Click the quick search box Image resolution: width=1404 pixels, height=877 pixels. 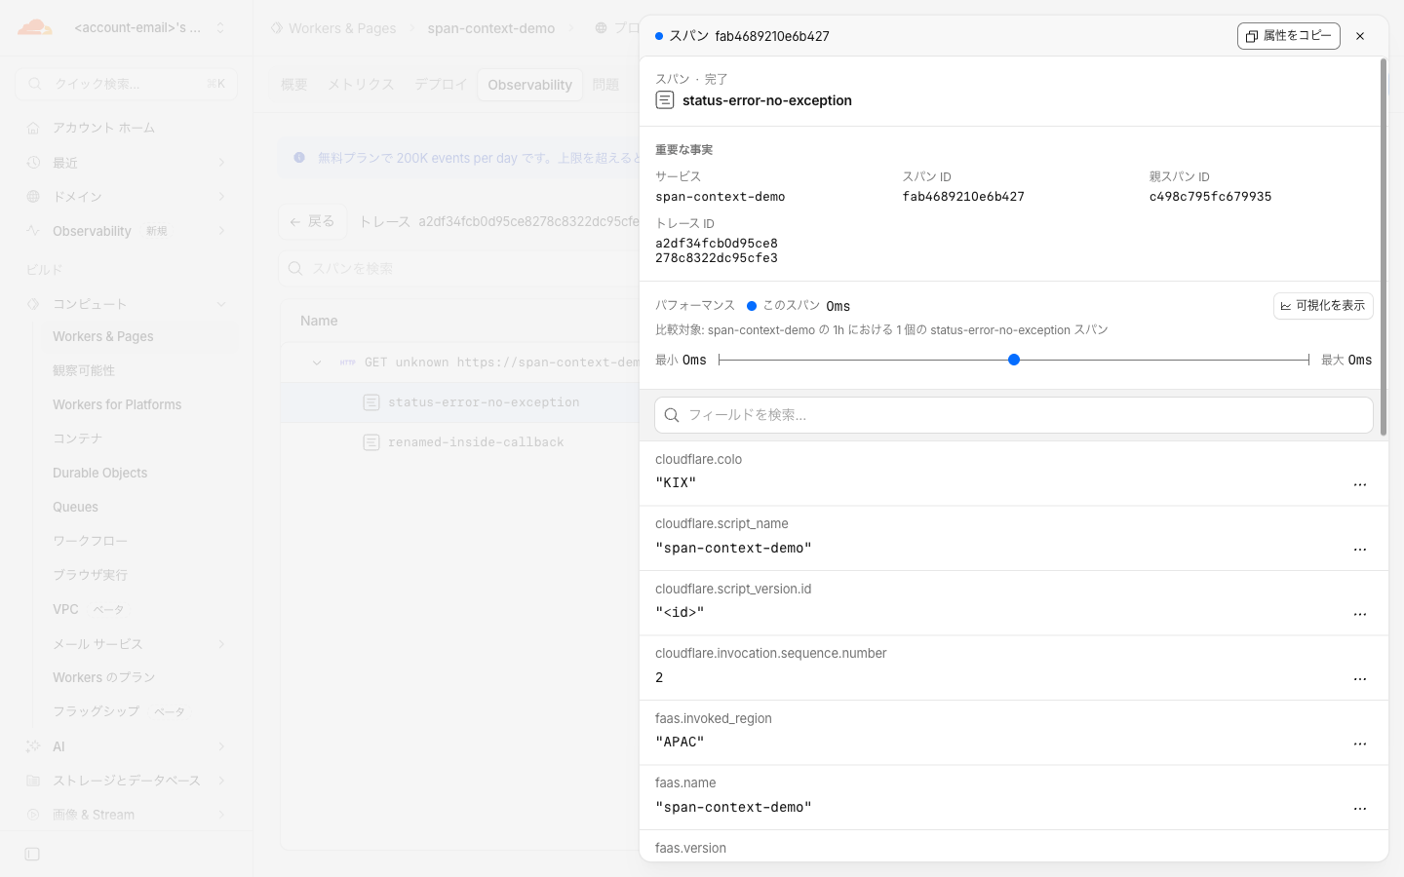coord(127,84)
